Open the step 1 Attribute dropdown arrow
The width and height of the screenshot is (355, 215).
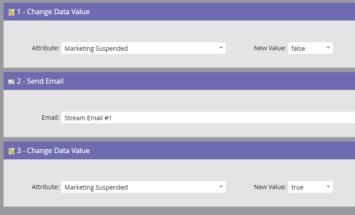[221, 48]
